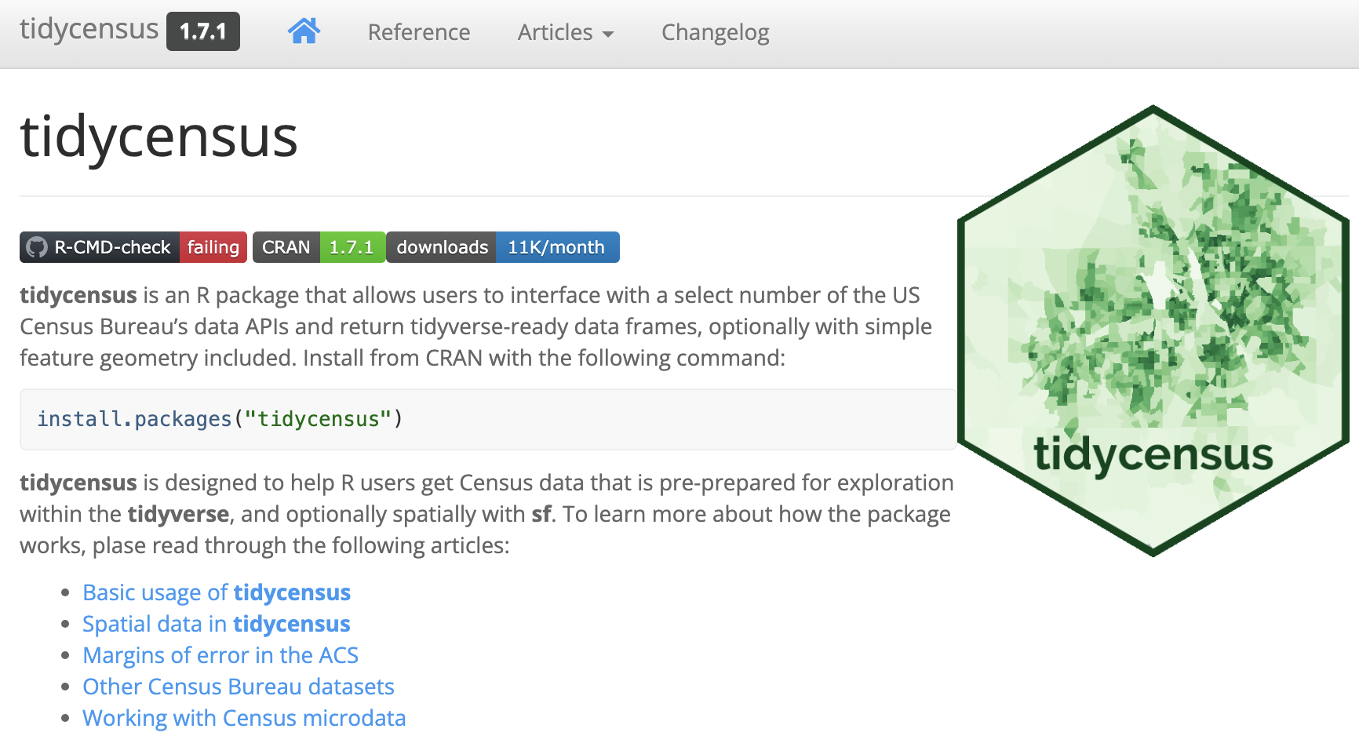Viewport: 1359px width, 747px height.
Task: Open Working with Census microdata link
Action: click(244, 718)
